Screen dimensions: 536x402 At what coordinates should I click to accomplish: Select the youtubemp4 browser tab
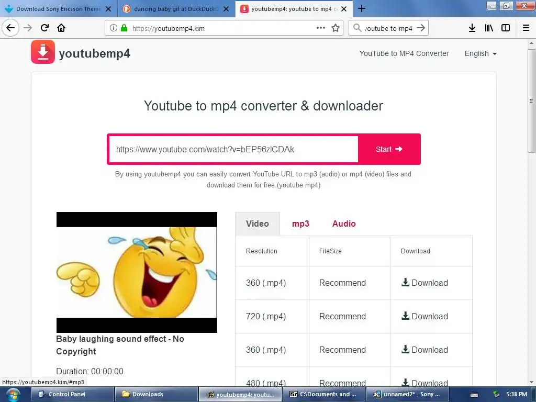coord(294,9)
